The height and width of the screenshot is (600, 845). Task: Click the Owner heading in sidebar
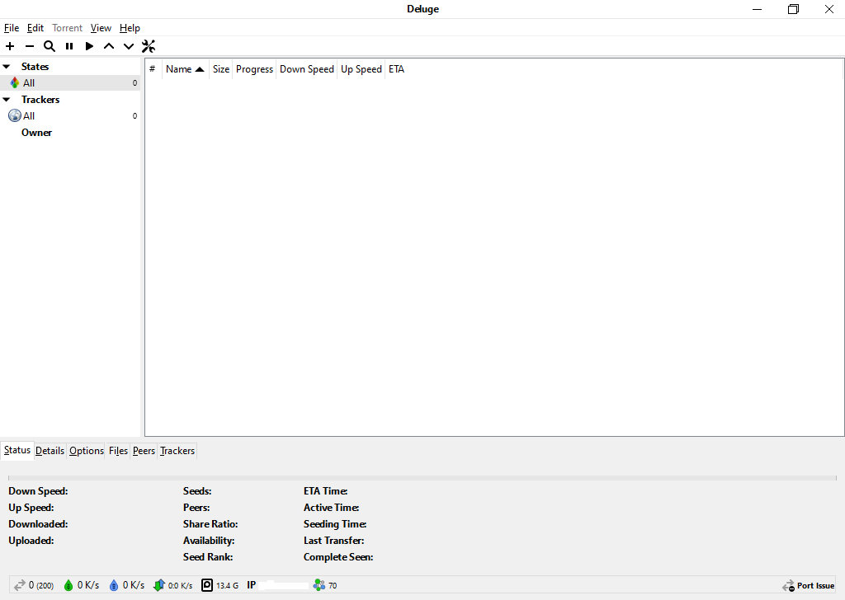point(36,133)
